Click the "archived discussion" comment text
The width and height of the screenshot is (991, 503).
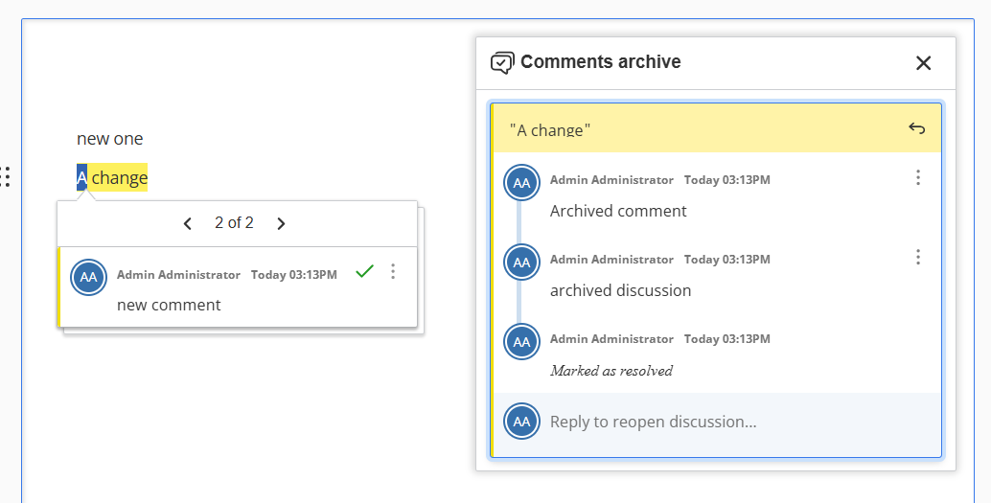[621, 290]
